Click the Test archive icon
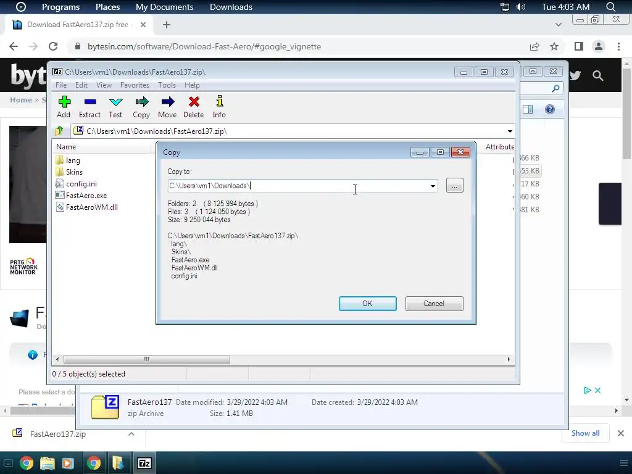Screen dimensions: 632x474 point(115,107)
